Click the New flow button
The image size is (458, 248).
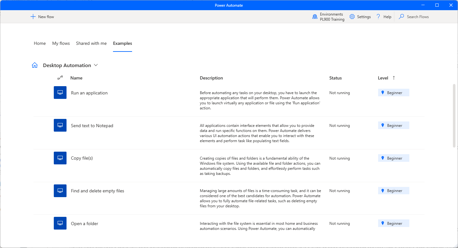(x=42, y=17)
